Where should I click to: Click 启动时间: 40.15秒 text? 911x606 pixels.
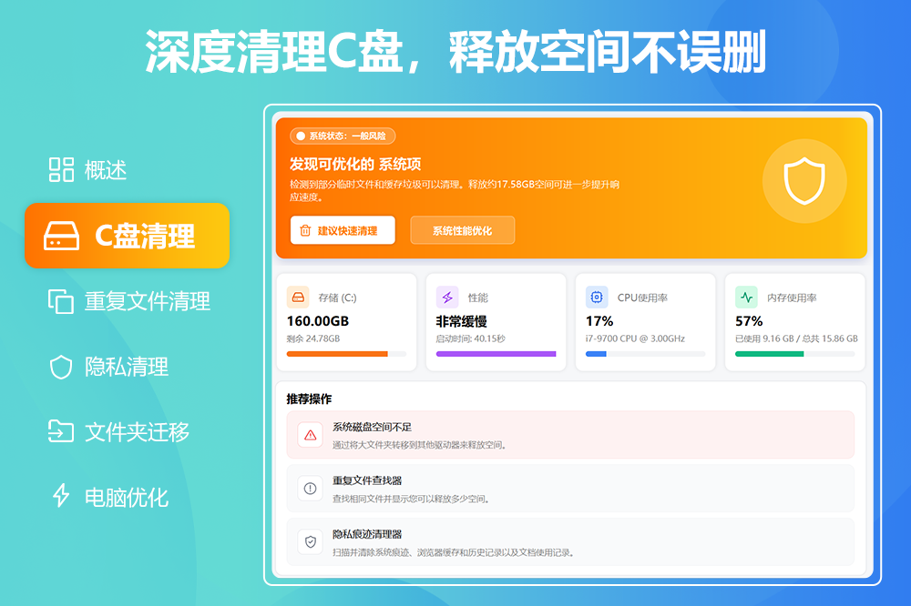471,338
